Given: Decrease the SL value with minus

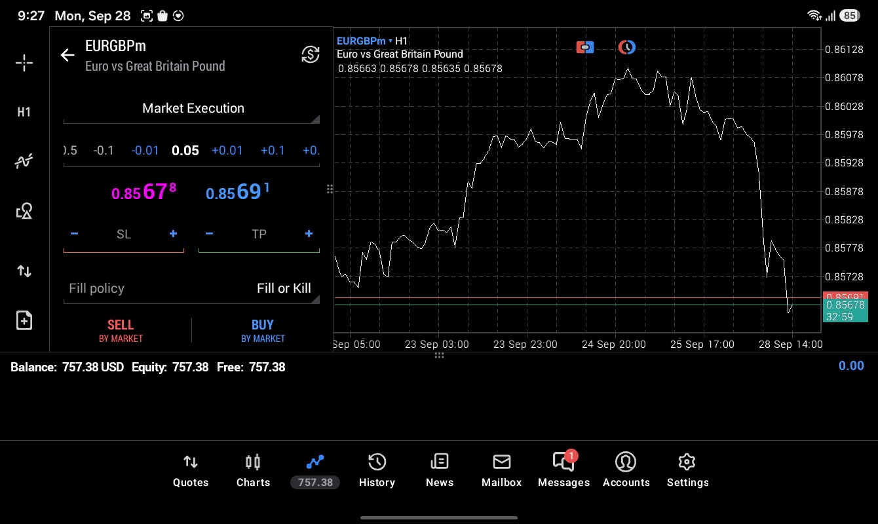Looking at the screenshot, I should pos(74,234).
